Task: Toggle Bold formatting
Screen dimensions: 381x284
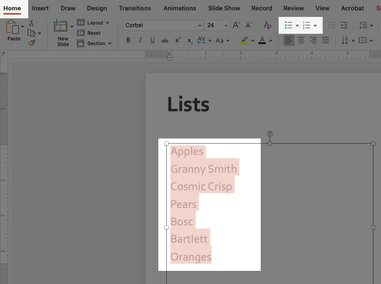Action: [x=128, y=40]
